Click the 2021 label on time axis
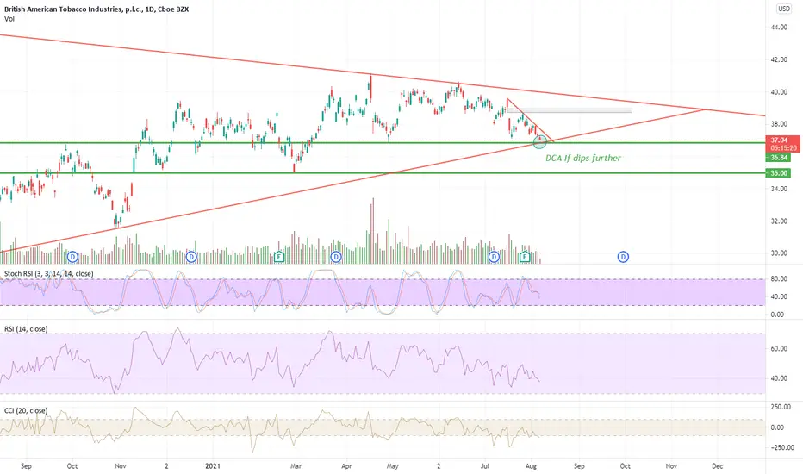803x474 pixels. [213, 466]
